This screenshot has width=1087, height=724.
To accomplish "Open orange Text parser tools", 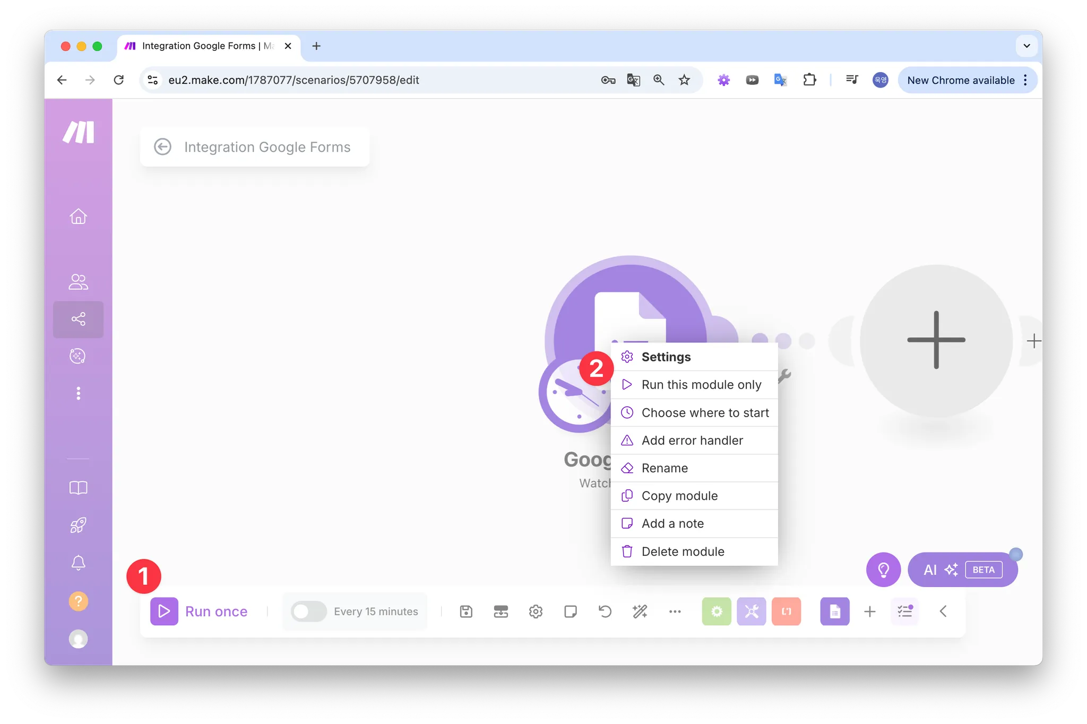I will point(787,611).
